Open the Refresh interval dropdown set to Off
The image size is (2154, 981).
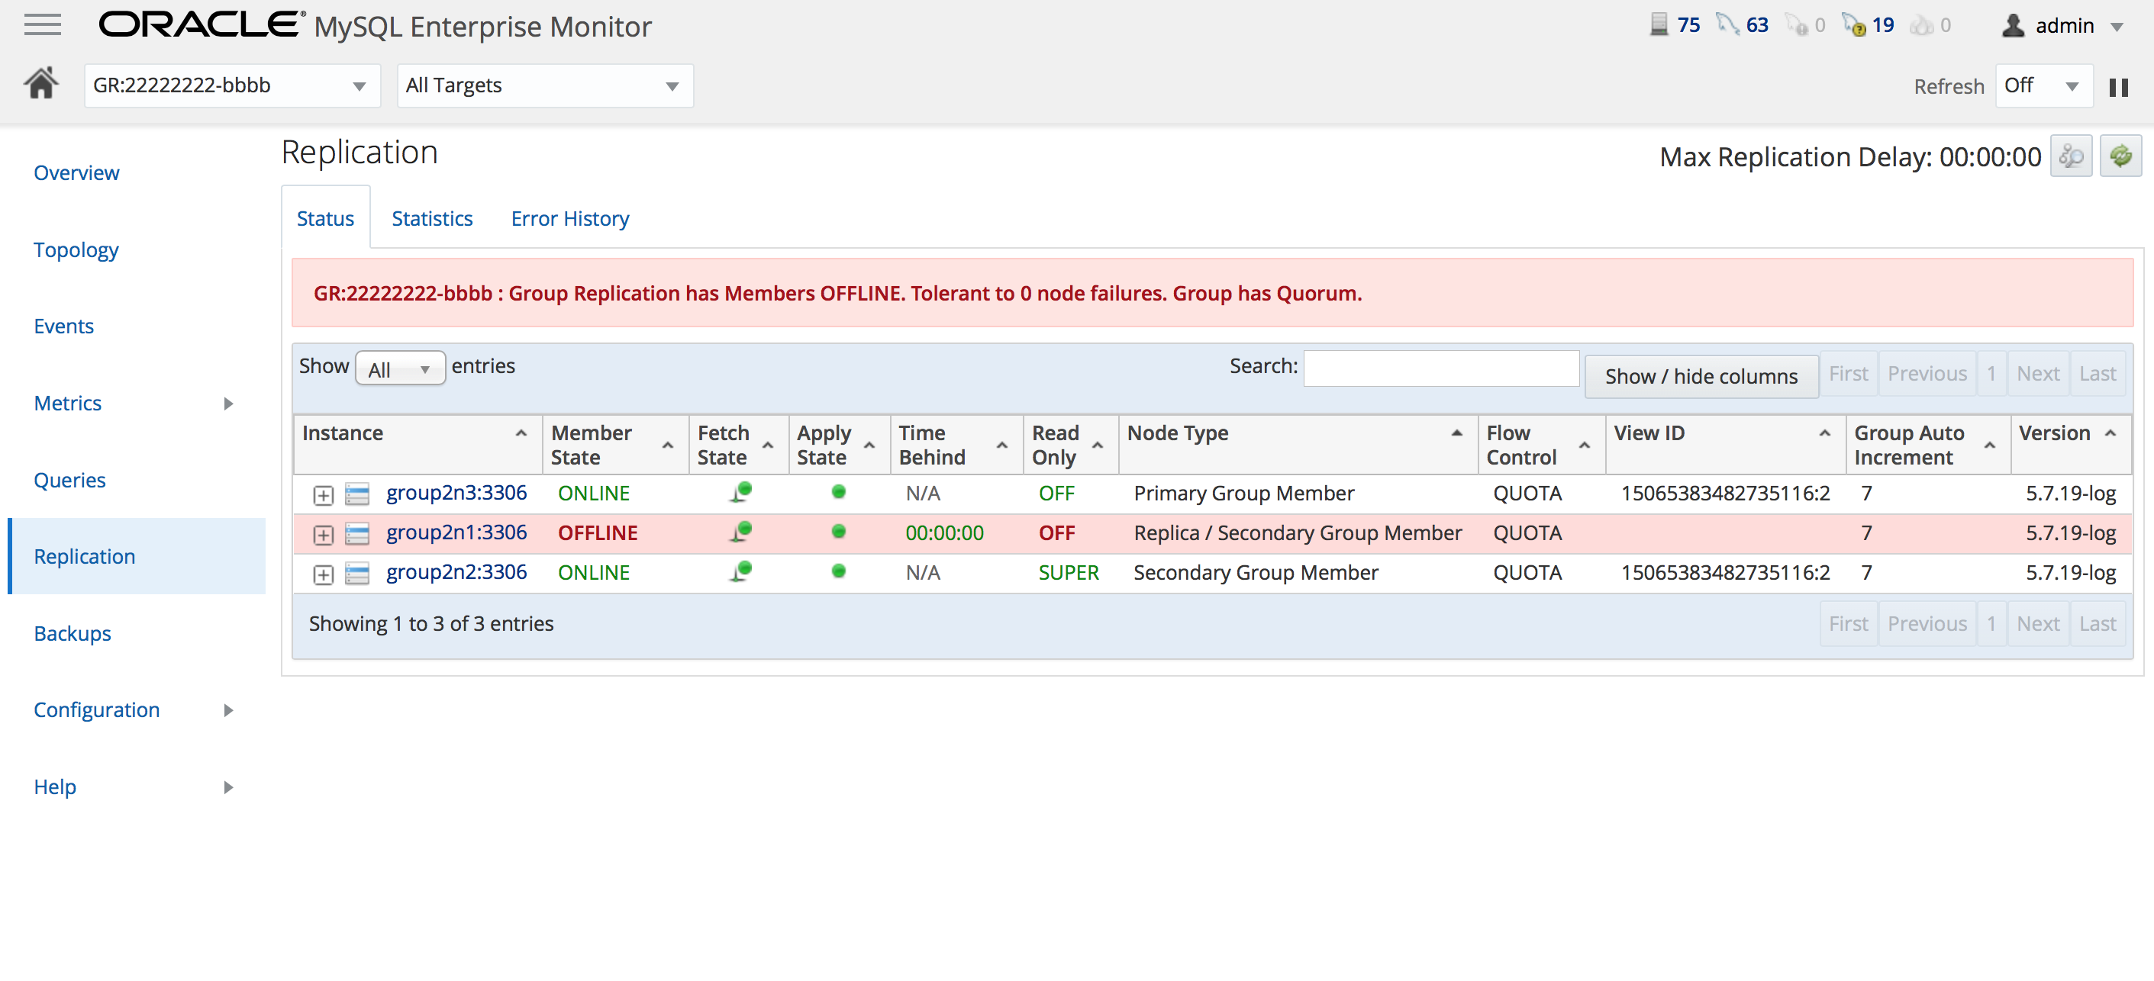click(x=2043, y=85)
